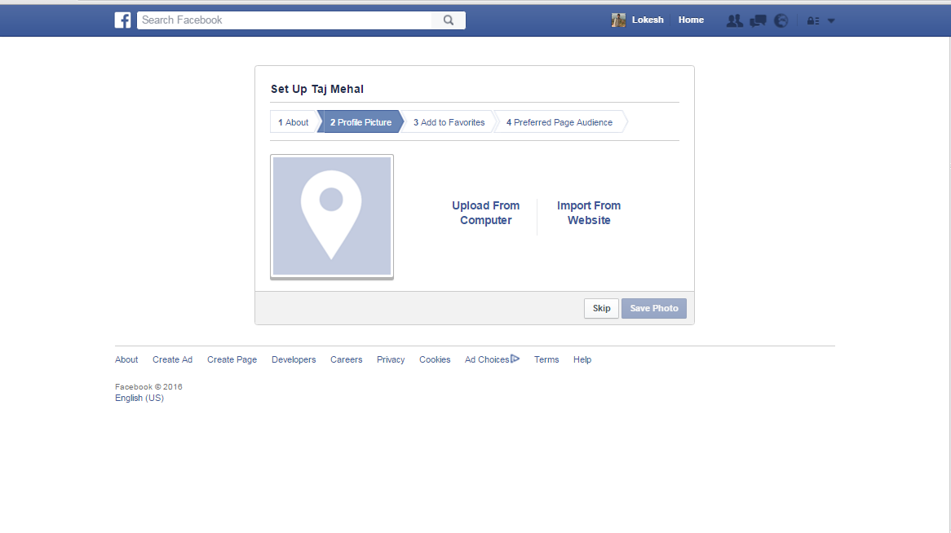The image size is (951, 533).
Task: Open the Help footer link
Action: tap(582, 359)
